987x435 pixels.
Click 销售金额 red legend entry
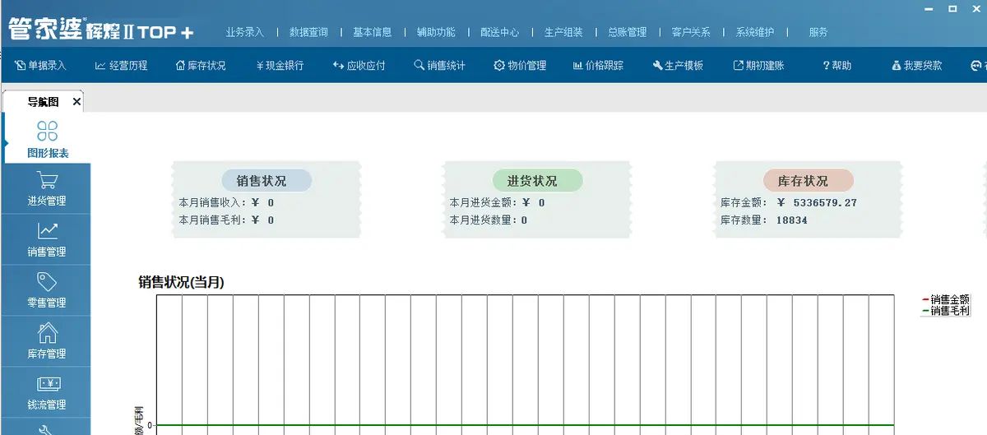946,299
